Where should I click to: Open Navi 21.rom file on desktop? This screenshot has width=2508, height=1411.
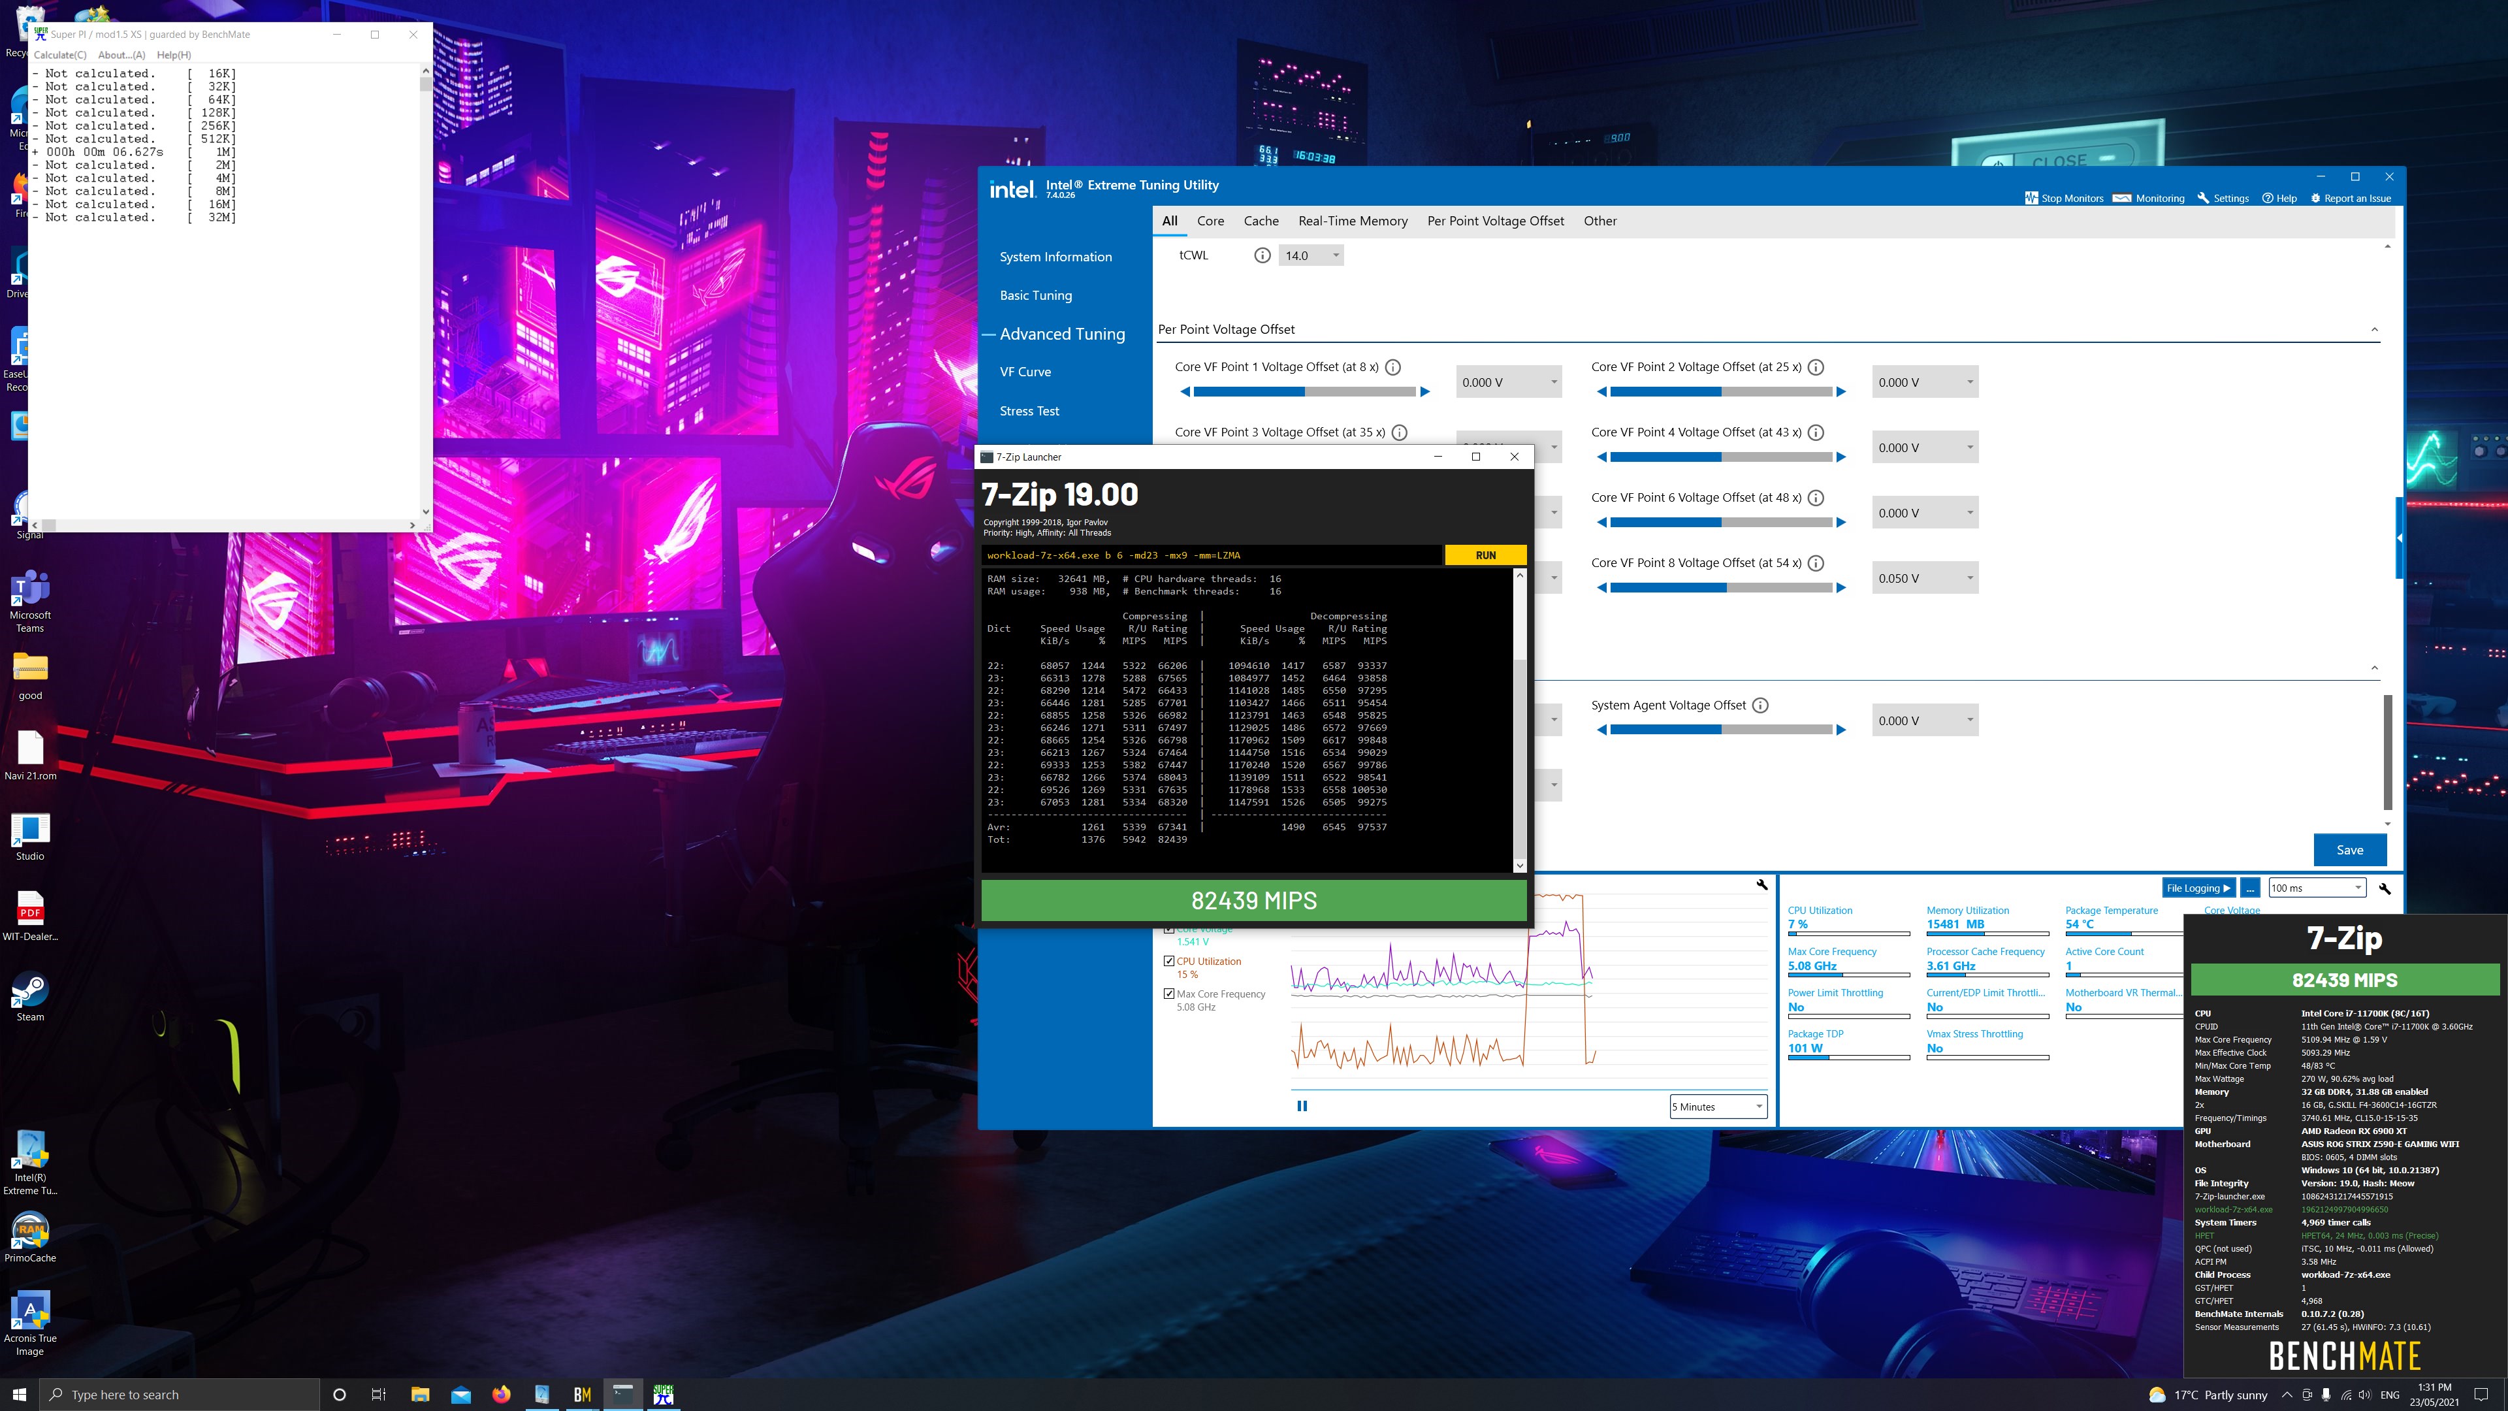30,756
